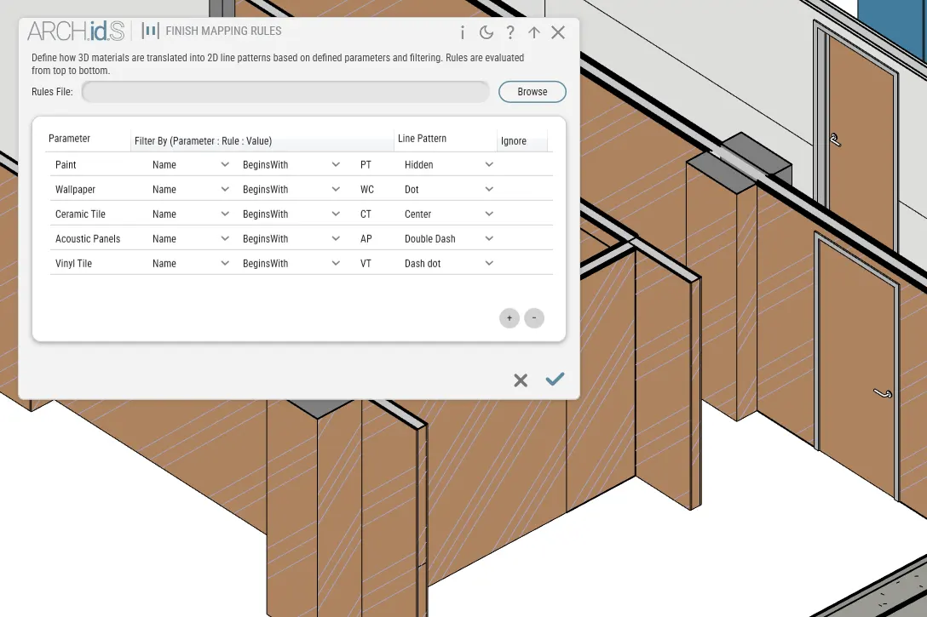
Task: Remove a rule with minus button
Action: [x=534, y=318]
